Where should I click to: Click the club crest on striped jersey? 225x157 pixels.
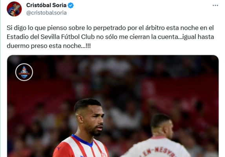tap(103, 155)
